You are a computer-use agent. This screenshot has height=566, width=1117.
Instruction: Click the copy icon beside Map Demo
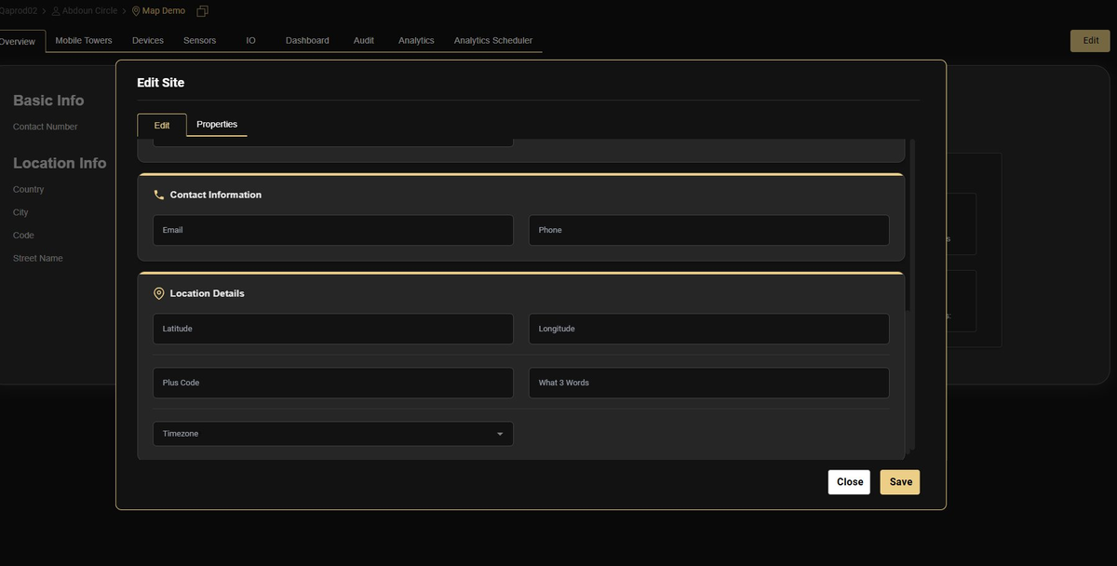pos(202,11)
